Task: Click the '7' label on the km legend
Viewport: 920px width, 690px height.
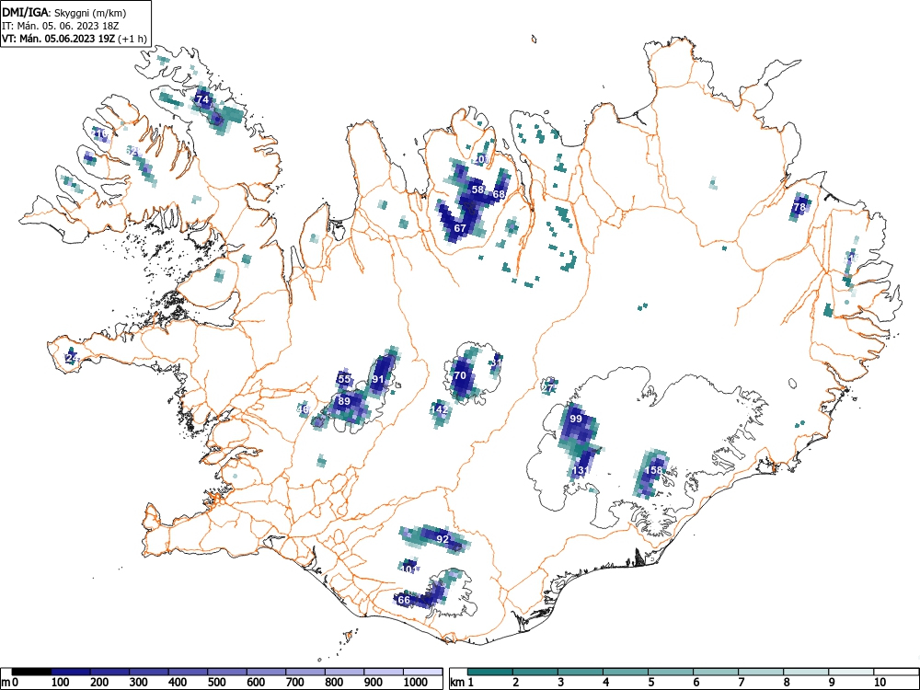Action: (x=741, y=683)
